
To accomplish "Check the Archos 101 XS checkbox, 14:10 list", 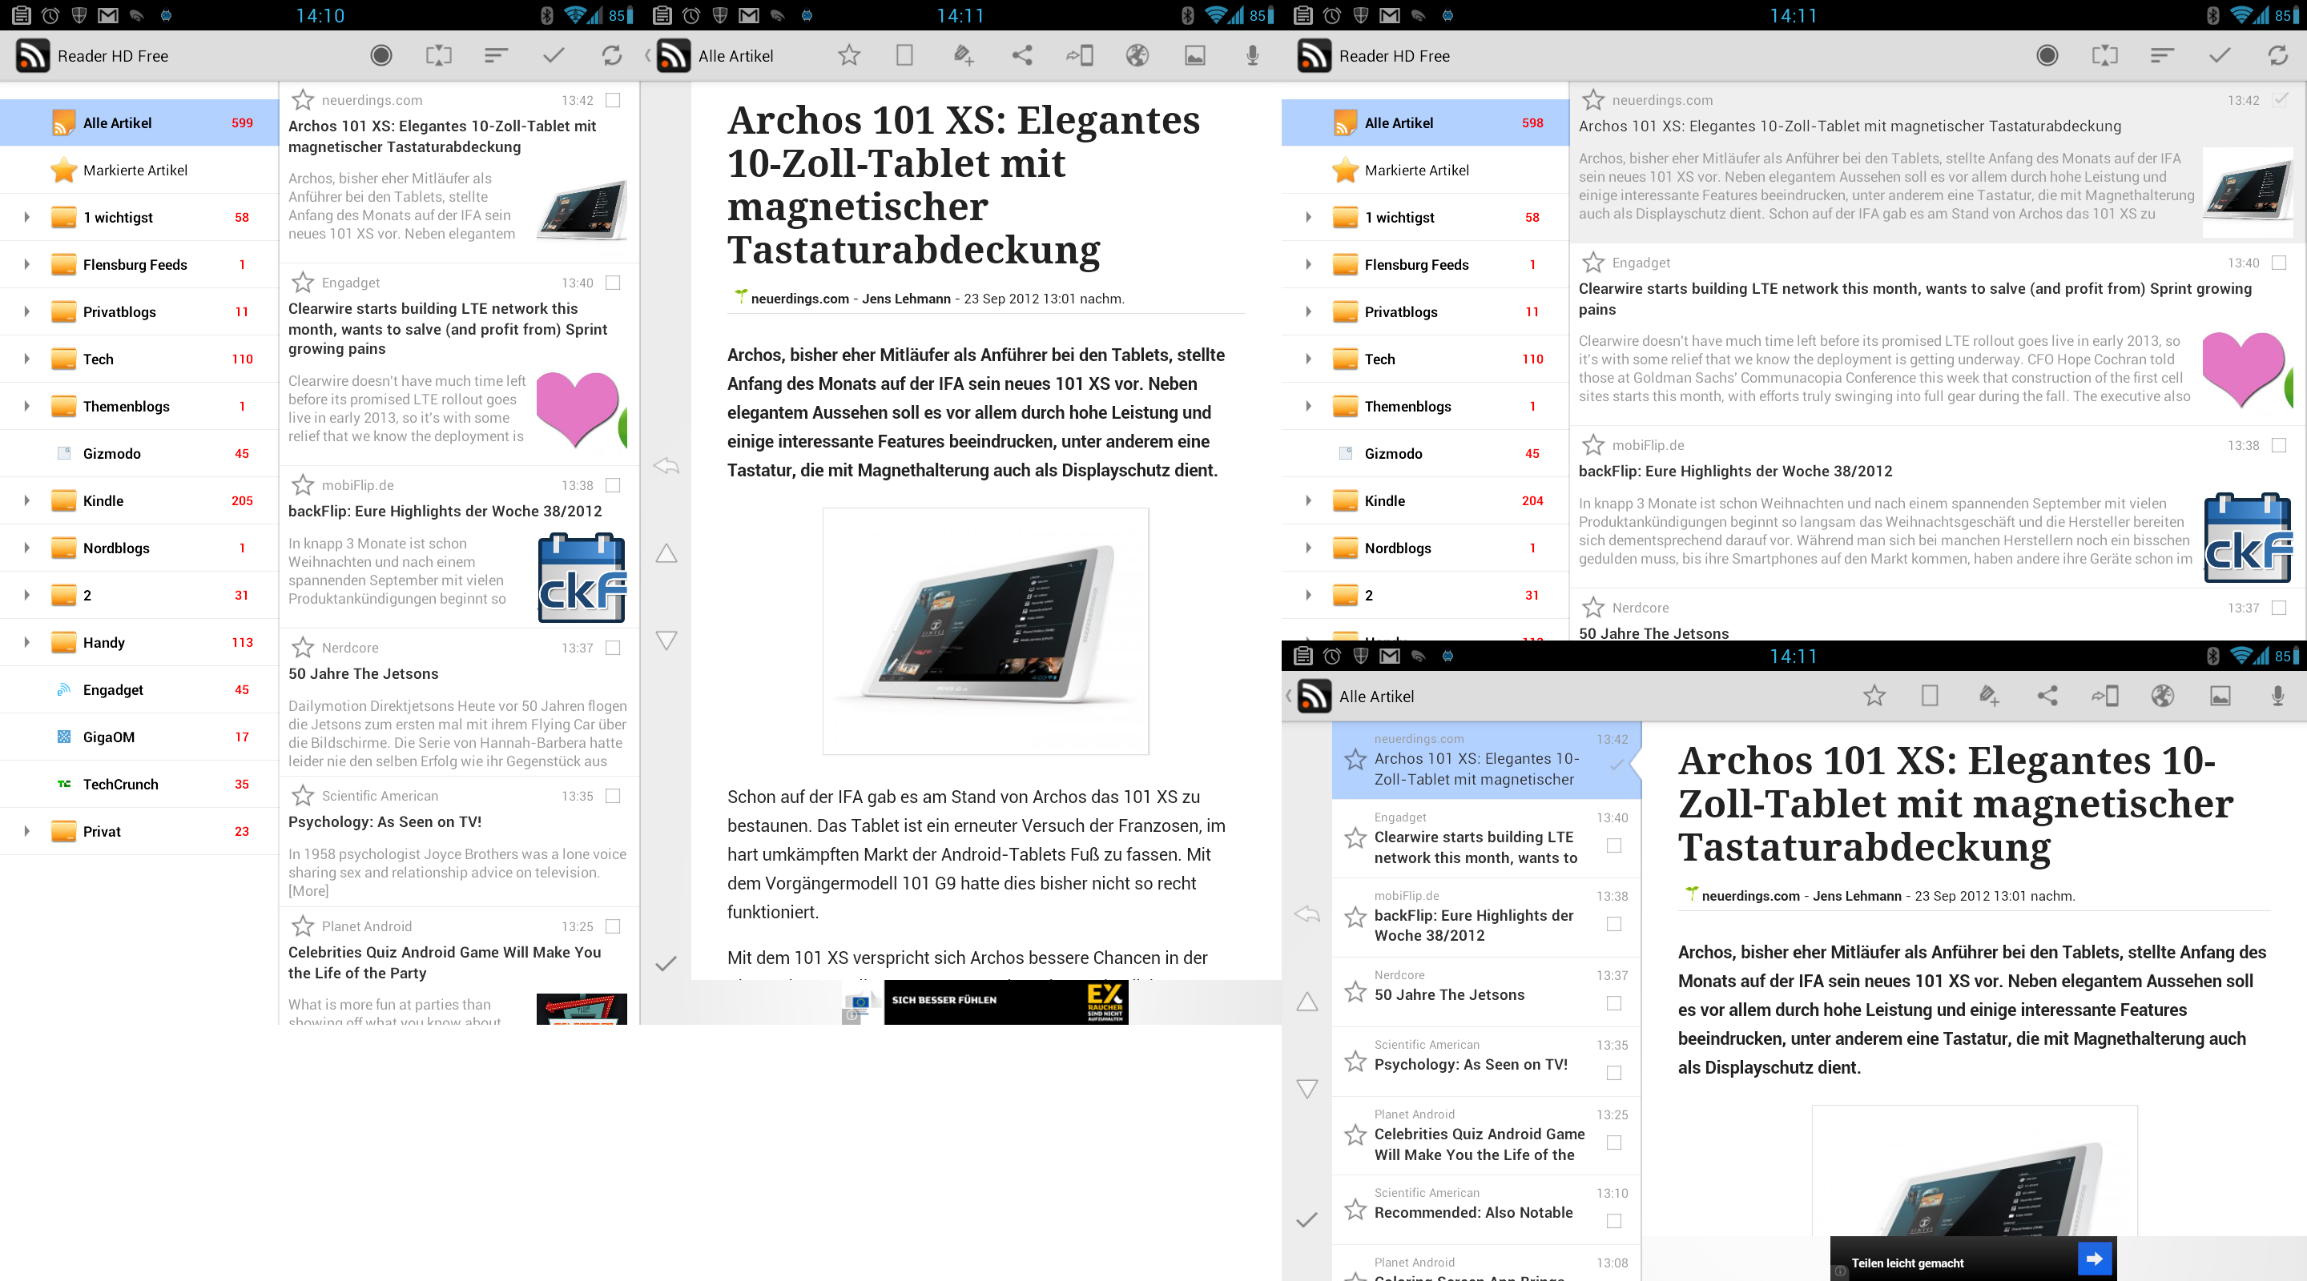I will 613,100.
